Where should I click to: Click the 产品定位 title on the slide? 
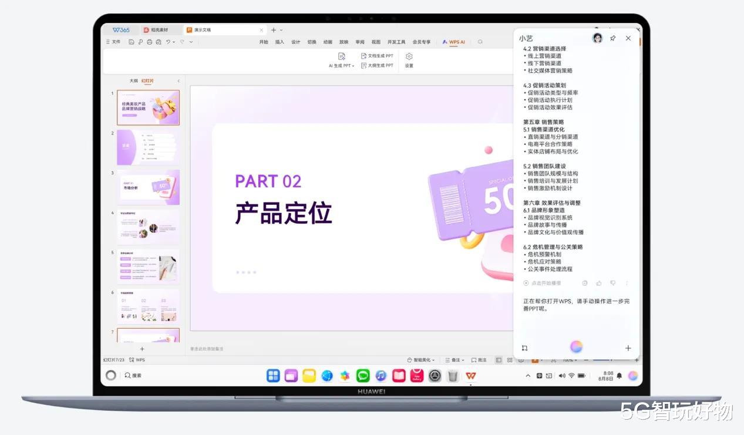tap(284, 213)
